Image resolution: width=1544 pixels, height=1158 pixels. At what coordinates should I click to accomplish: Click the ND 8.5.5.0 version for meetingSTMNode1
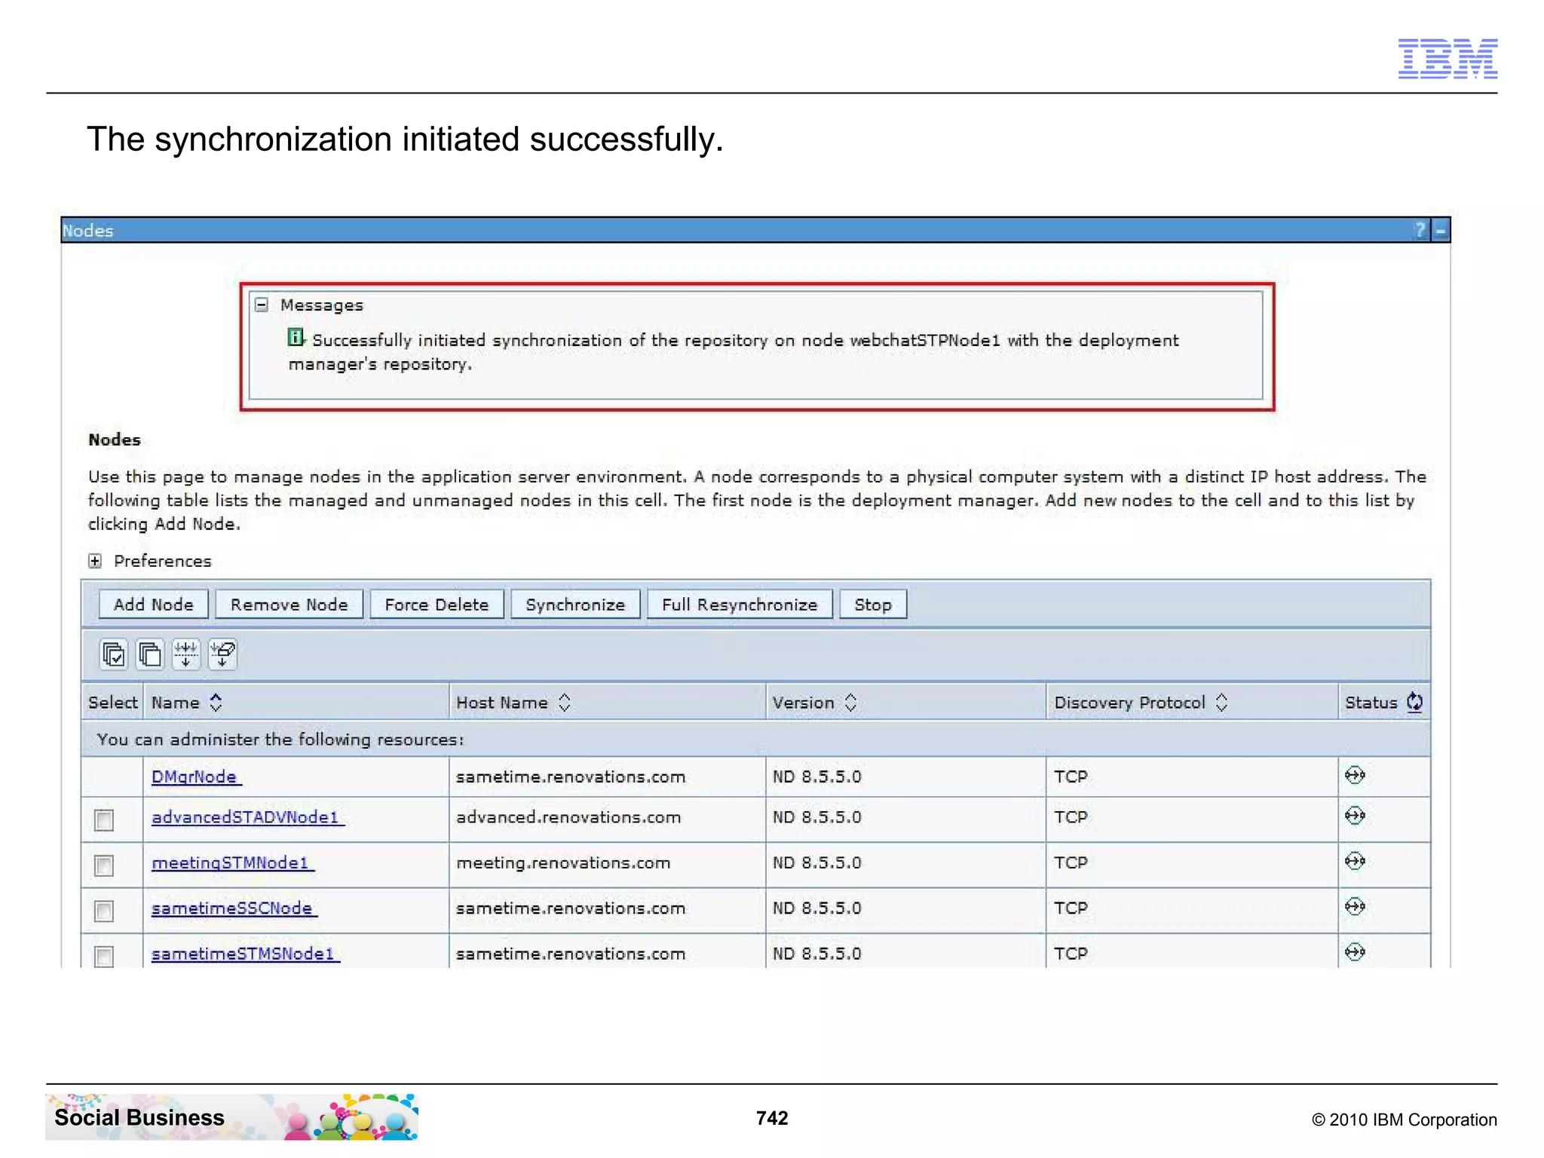tap(816, 862)
